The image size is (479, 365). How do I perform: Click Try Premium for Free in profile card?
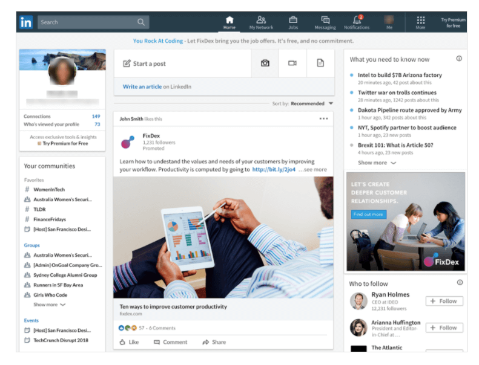[63, 143]
